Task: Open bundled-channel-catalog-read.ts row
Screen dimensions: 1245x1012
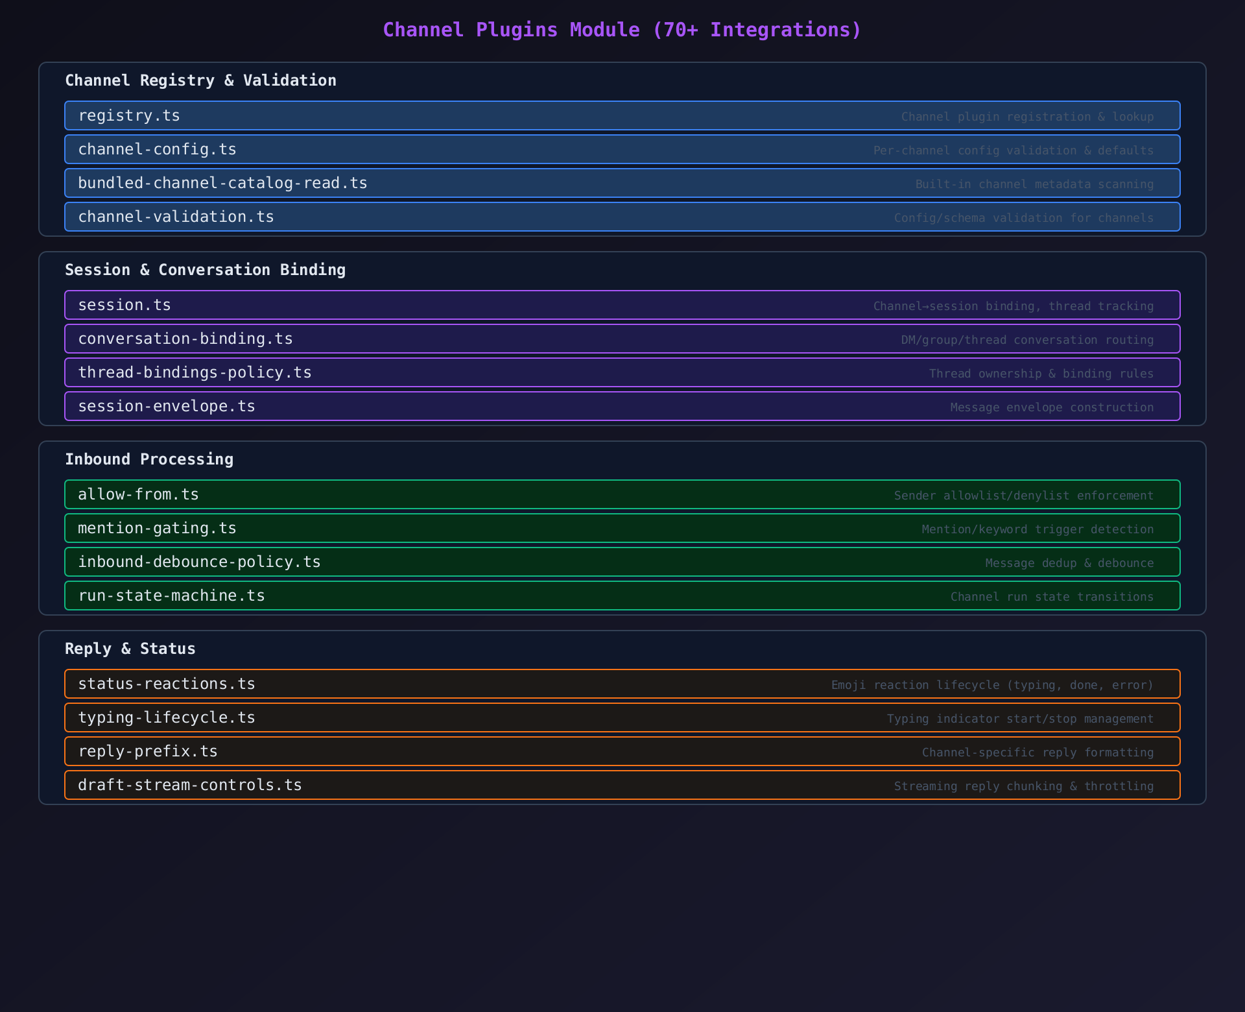Action: [x=622, y=183]
